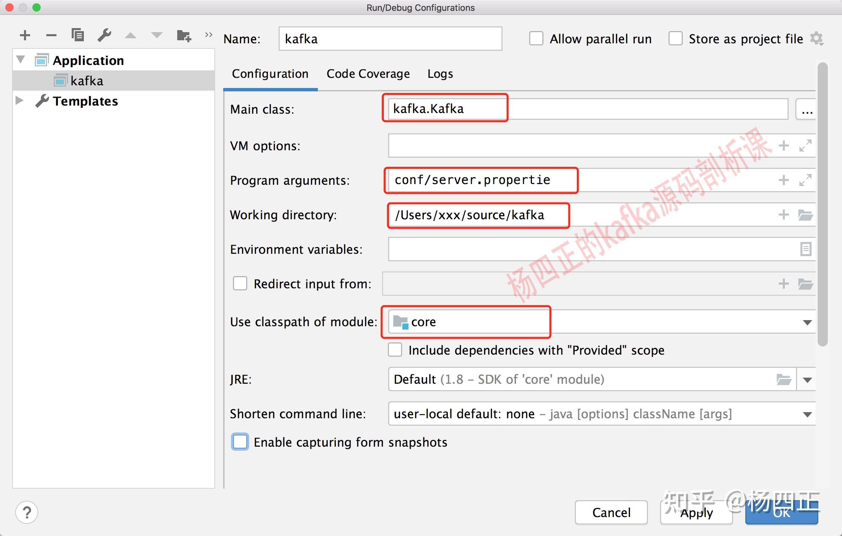
Task: Expand the Templates tree node
Action: (x=20, y=100)
